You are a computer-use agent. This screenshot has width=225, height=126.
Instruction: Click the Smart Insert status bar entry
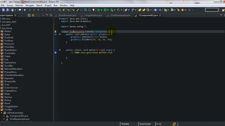145,124
